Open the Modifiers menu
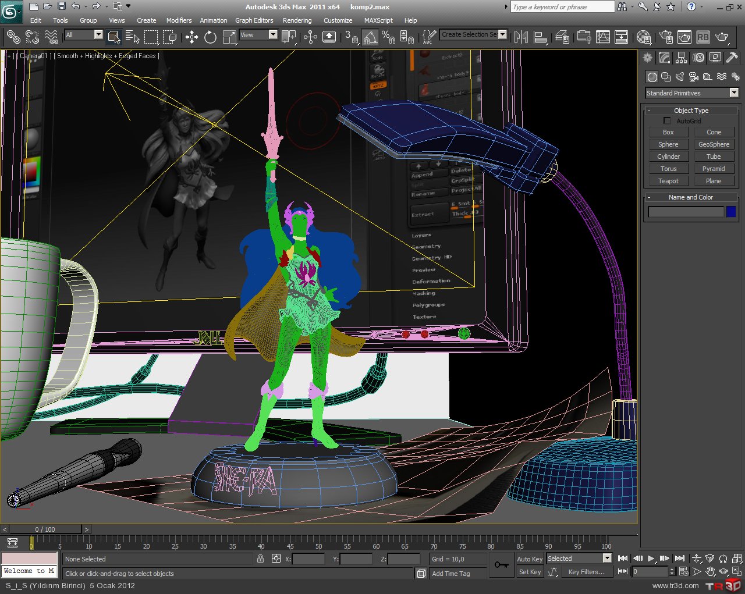Screen dimensions: 745x594 pos(179,20)
